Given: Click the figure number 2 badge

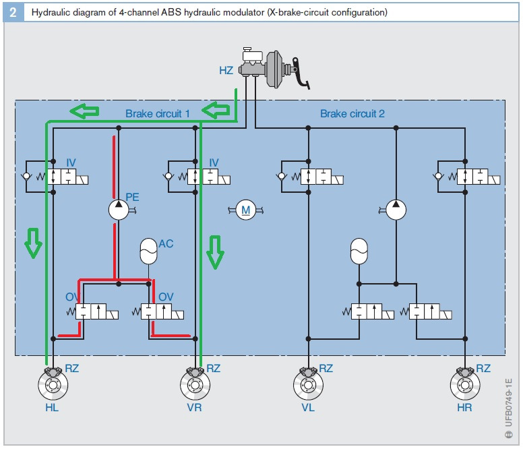Looking at the screenshot, I should coord(13,12).
